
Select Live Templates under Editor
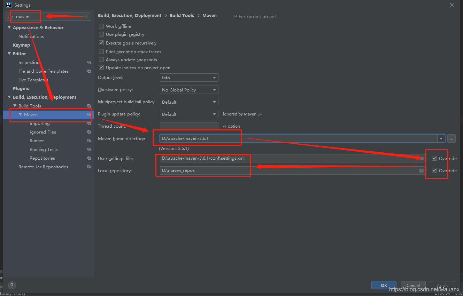33,80
